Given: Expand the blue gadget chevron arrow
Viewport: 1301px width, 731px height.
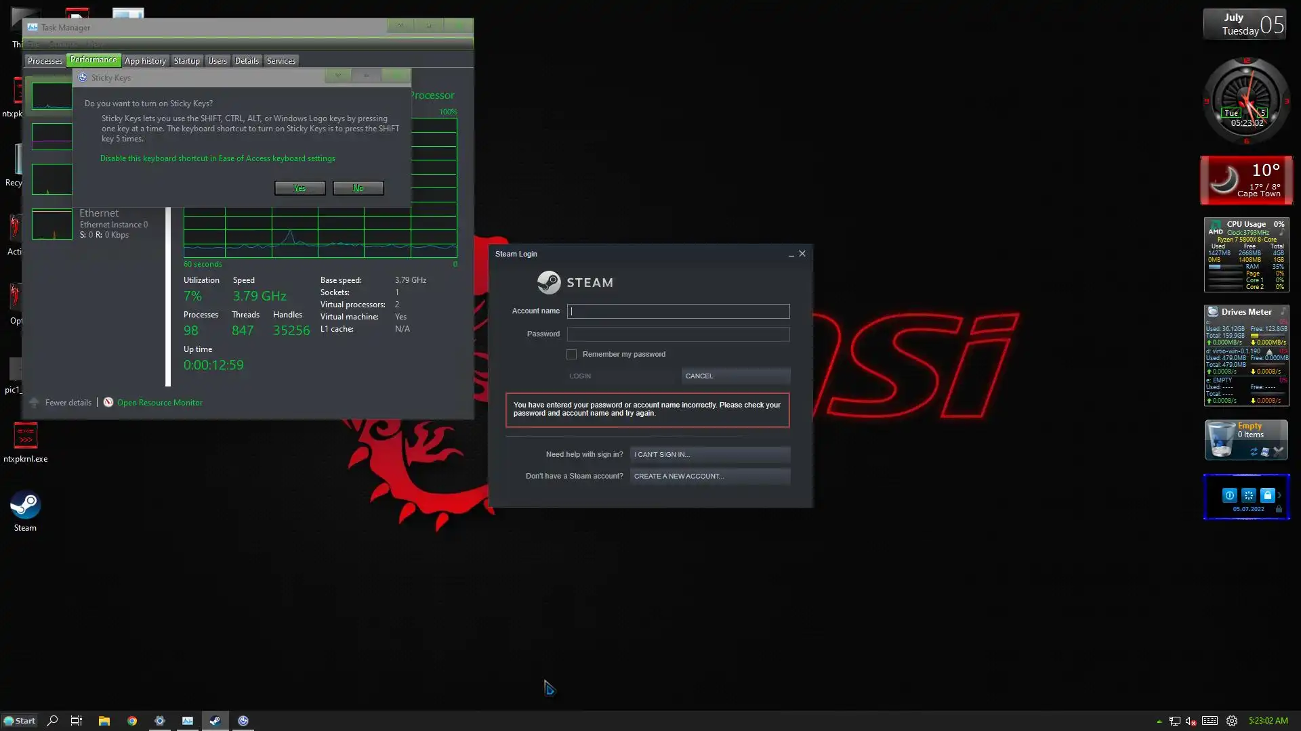Looking at the screenshot, I should [x=1279, y=495].
